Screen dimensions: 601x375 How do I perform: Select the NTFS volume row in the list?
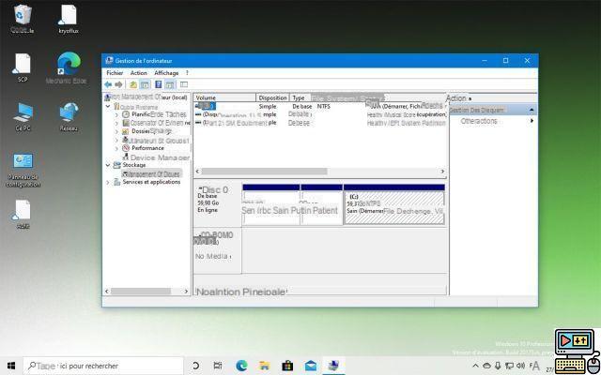click(320, 106)
